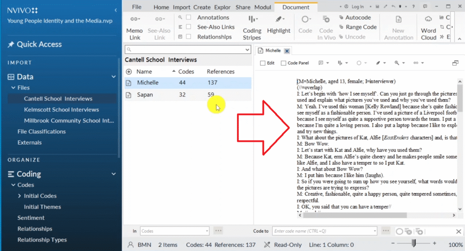This screenshot has height=251, width=465.
Task: Select the Highlight tool
Action: [278, 20]
